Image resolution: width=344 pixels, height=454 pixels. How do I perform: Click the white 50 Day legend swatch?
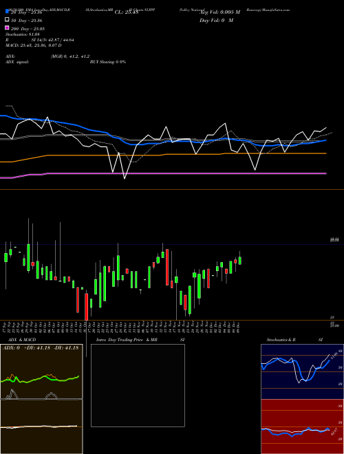[7, 20]
